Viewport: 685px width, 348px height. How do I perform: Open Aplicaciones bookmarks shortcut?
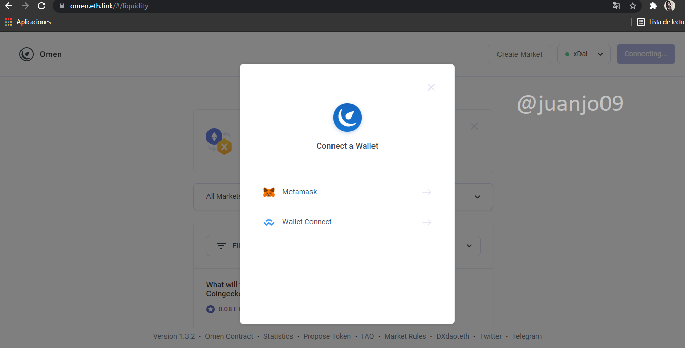(28, 22)
